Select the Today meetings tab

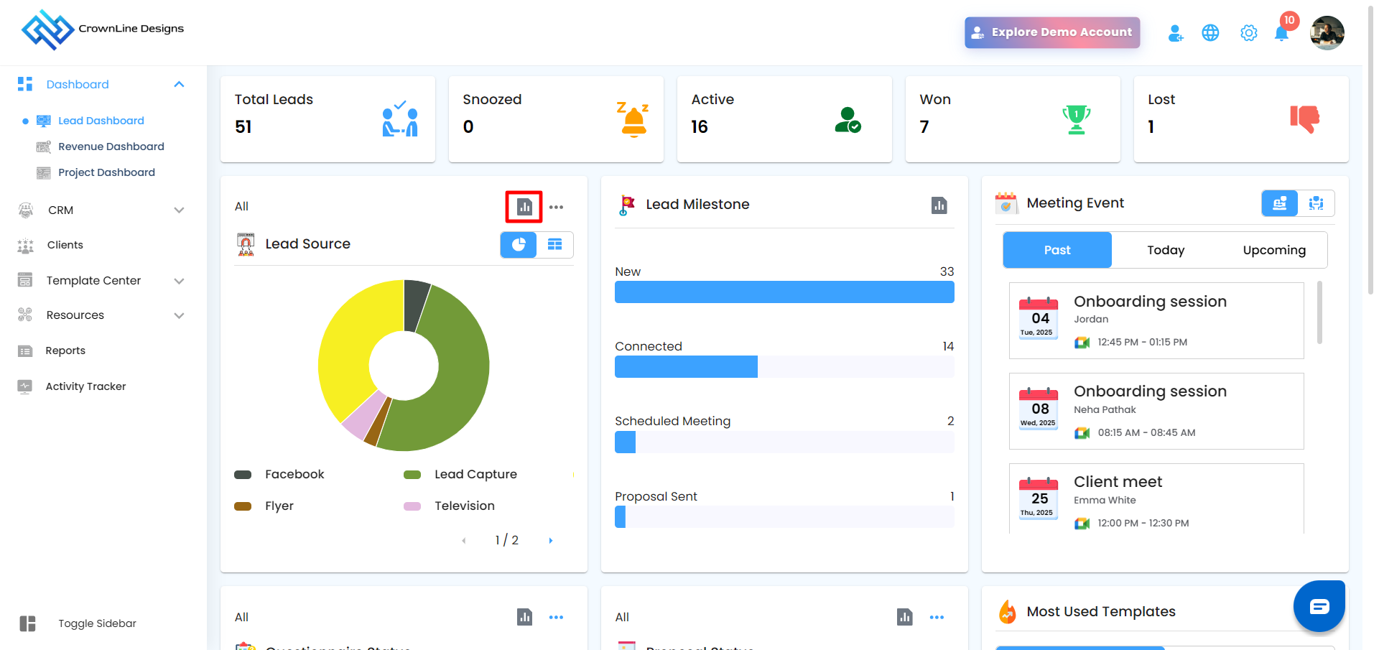[1165, 250]
